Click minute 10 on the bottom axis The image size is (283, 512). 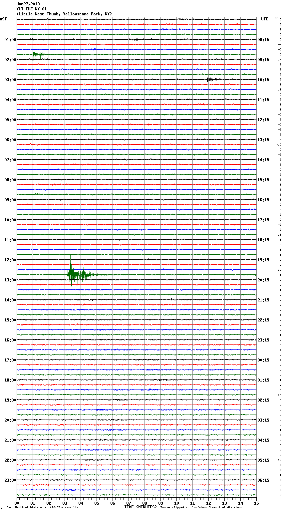[176, 503]
